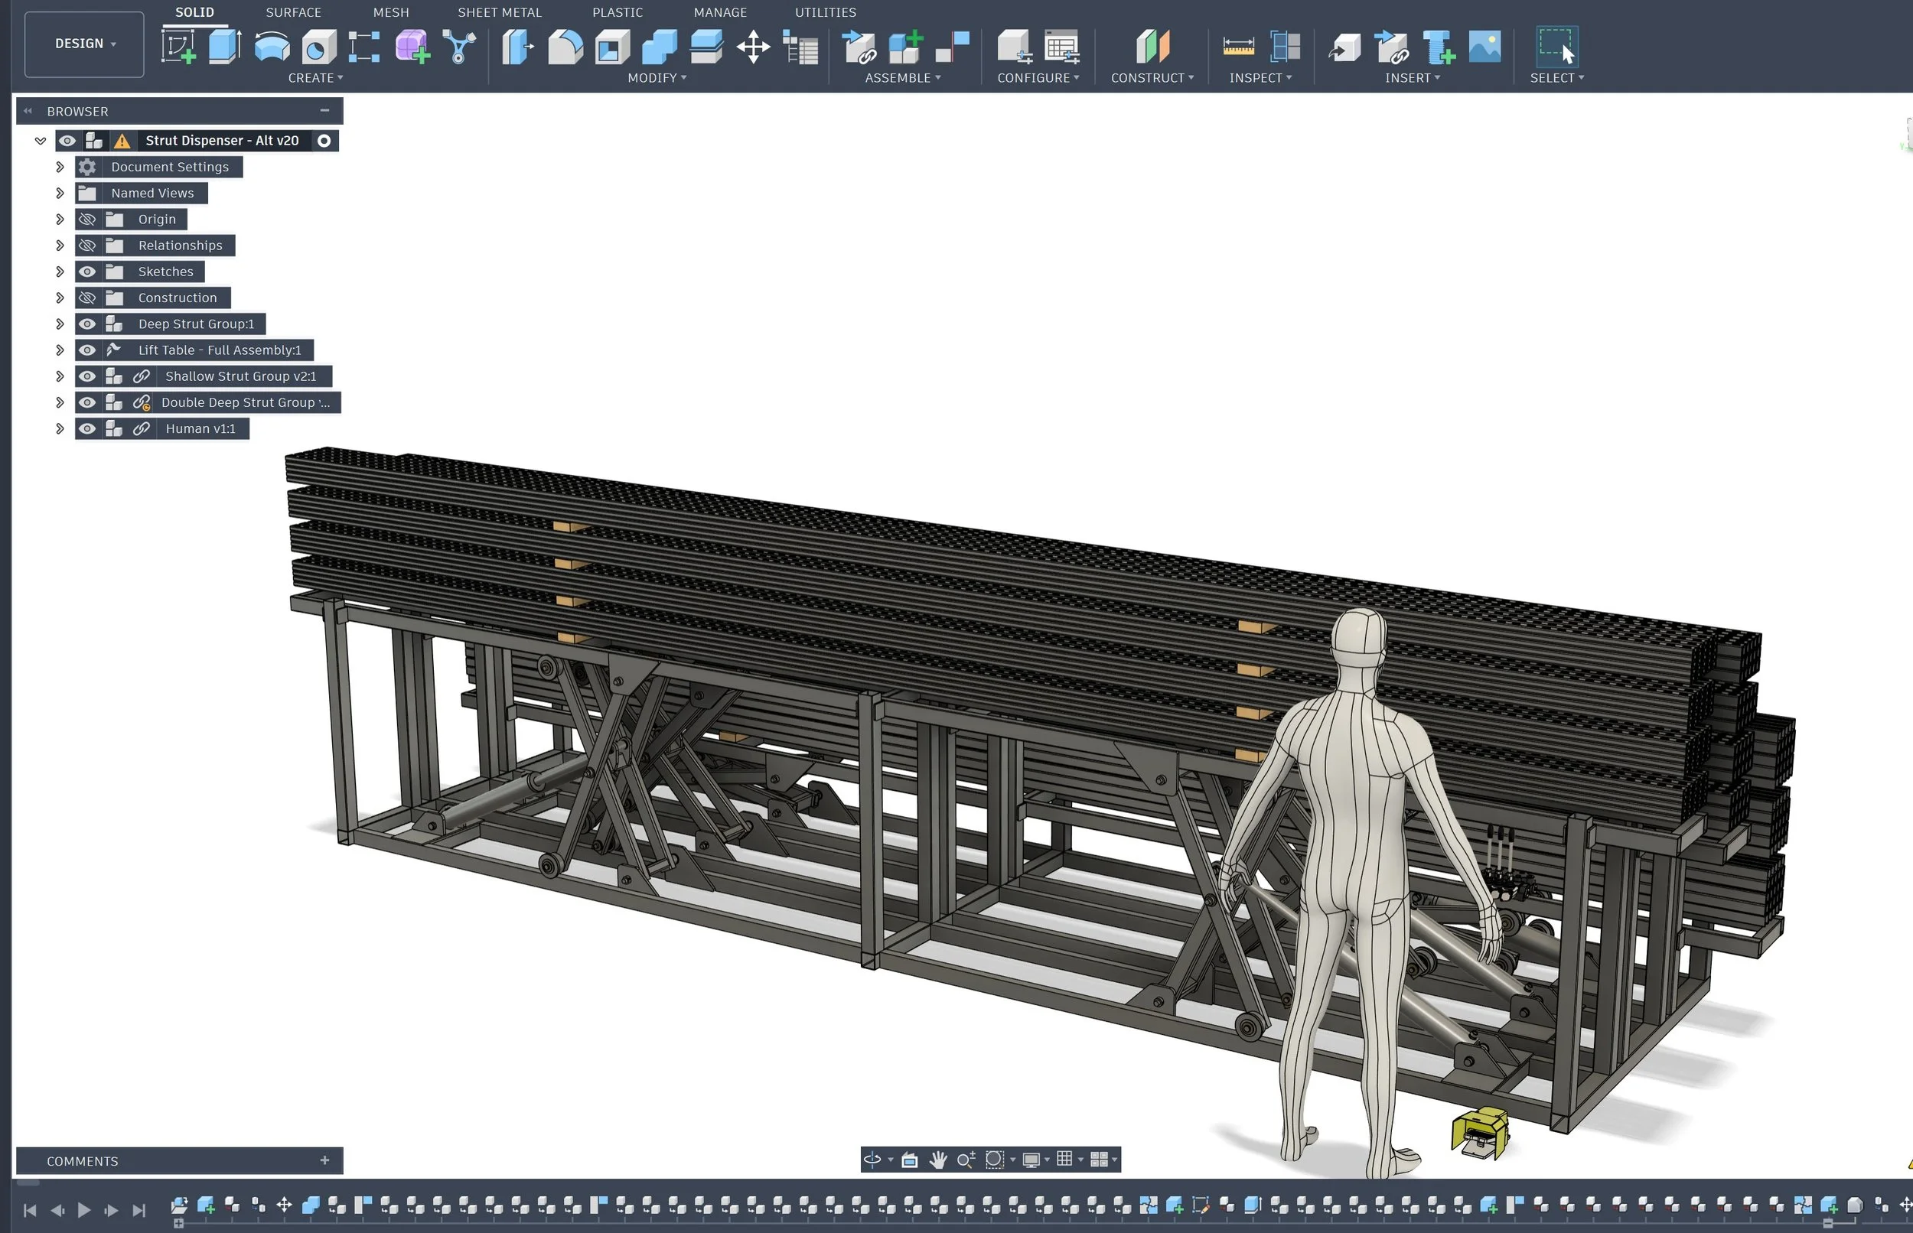Click the Window Select tool icon

(1556, 47)
